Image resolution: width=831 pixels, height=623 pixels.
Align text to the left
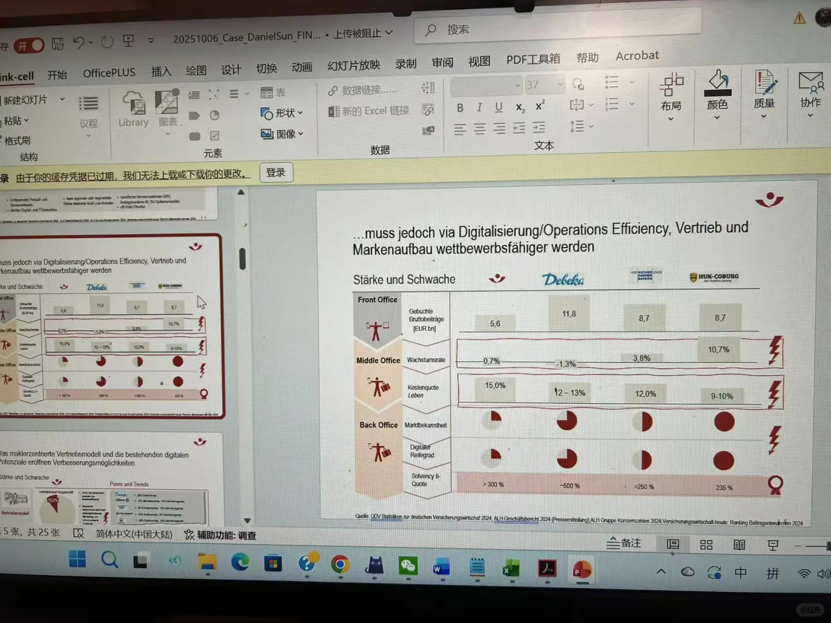point(460,129)
